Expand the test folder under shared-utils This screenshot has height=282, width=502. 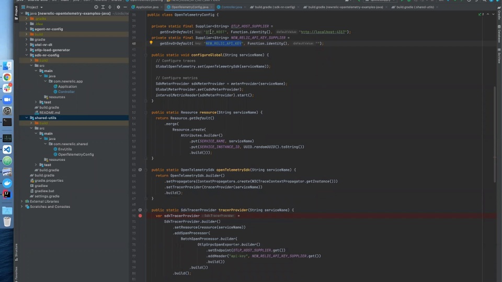point(36,164)
